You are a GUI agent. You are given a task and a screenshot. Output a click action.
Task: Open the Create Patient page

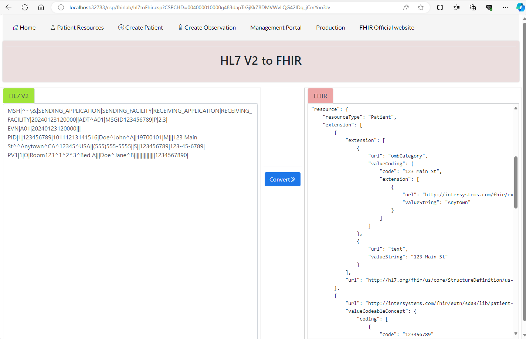click(140, 28)
